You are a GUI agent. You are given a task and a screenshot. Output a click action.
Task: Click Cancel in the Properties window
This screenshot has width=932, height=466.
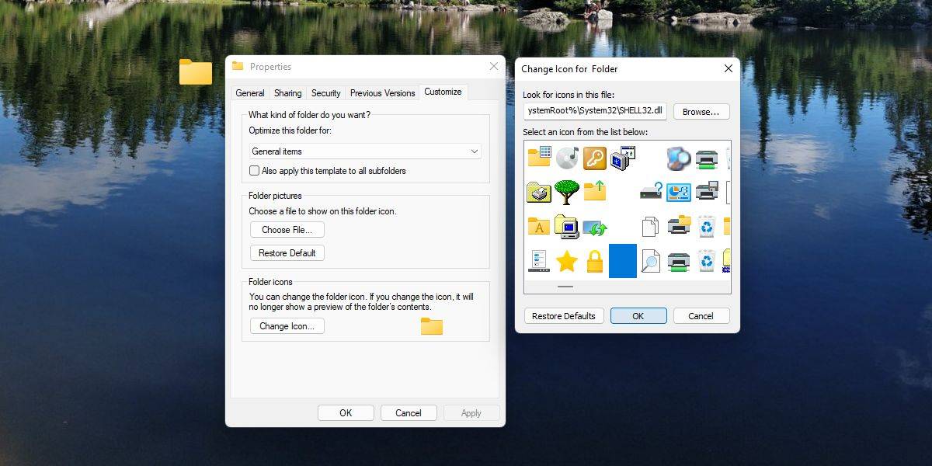point(409,413)
